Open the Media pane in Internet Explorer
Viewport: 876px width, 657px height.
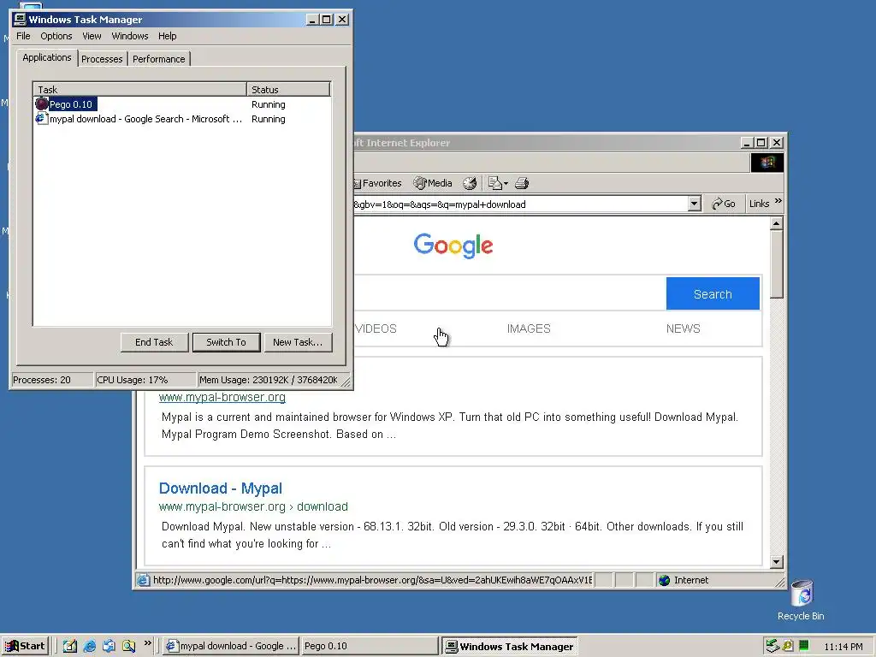coord(432,183)
